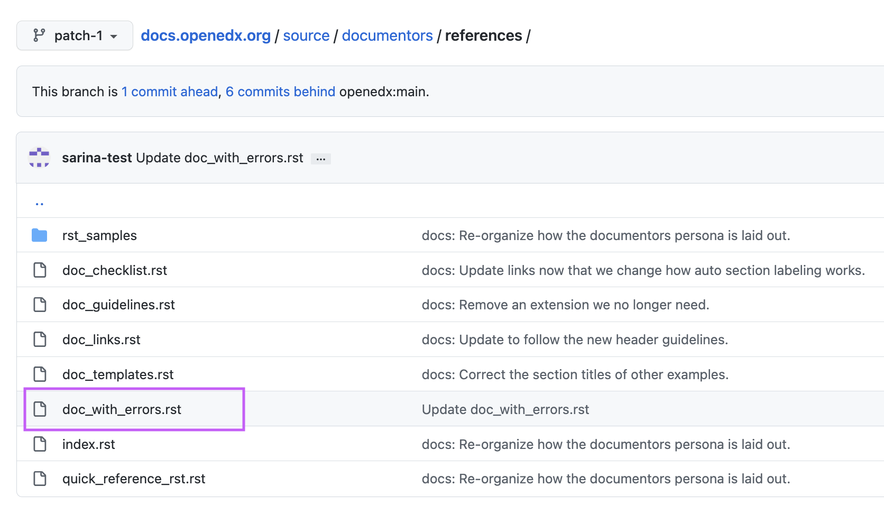
Task: Open the highlighted doc_with_errors.rst file
Action: point(122,409)
